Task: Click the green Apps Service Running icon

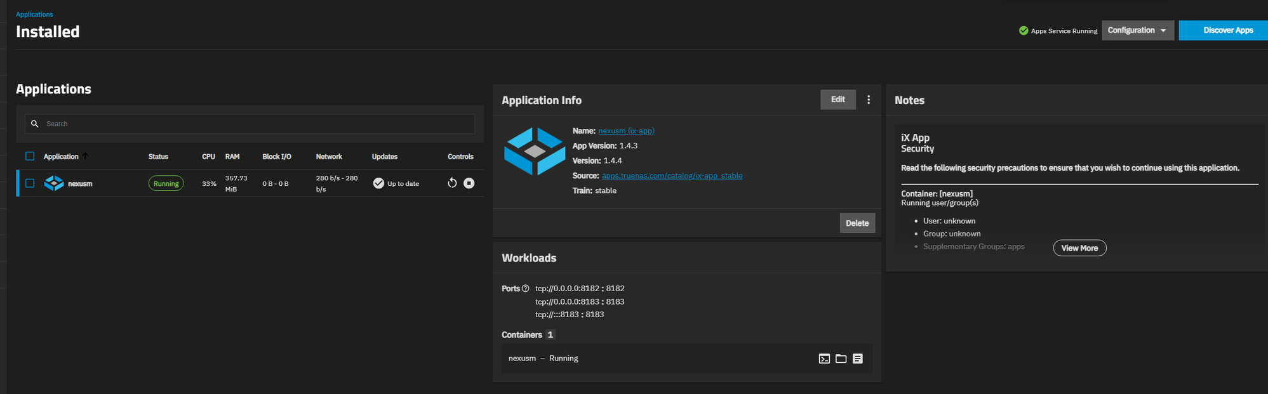Action: [1024, 30]
